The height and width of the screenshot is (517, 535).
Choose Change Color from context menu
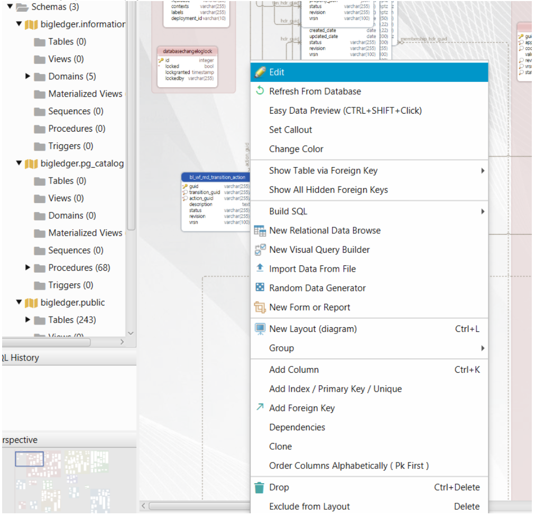point(296,149)
